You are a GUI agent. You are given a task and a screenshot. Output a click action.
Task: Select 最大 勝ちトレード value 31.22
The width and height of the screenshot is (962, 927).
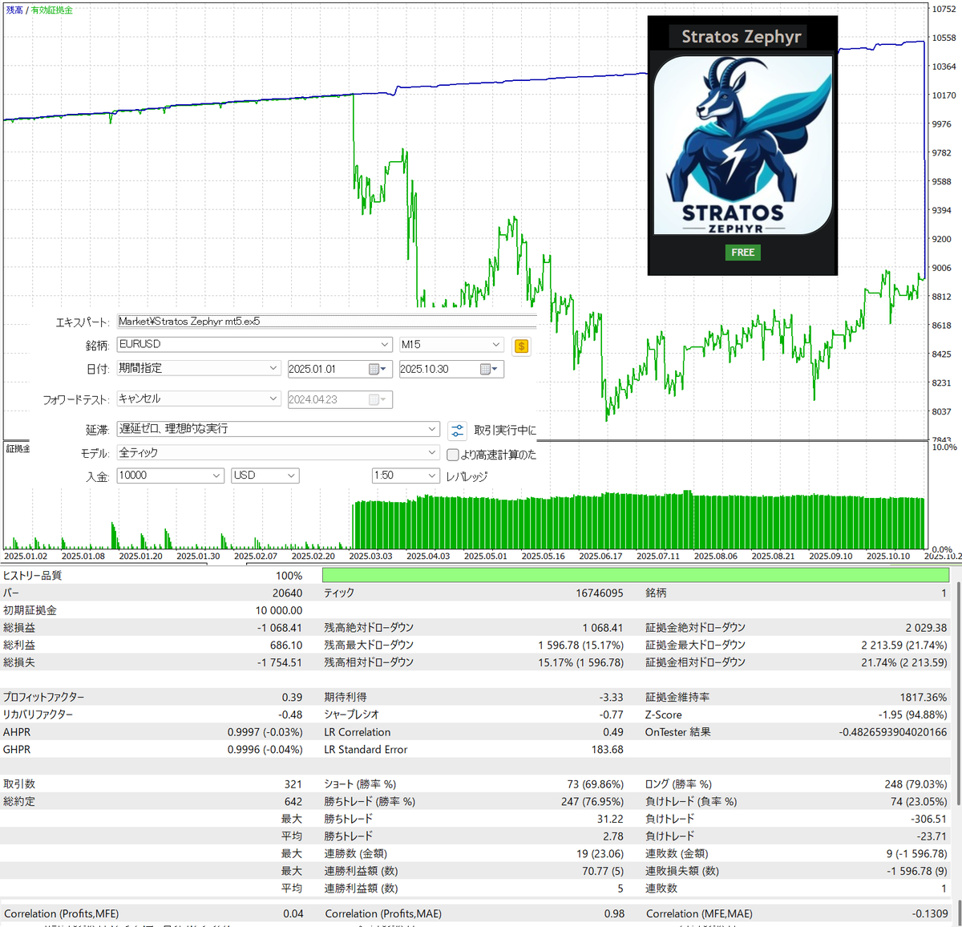(x=610, y=819)
